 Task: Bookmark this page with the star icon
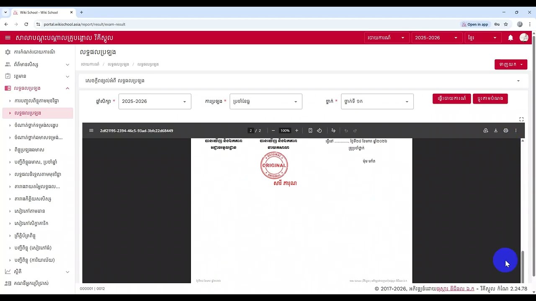(x=506, y=24)
